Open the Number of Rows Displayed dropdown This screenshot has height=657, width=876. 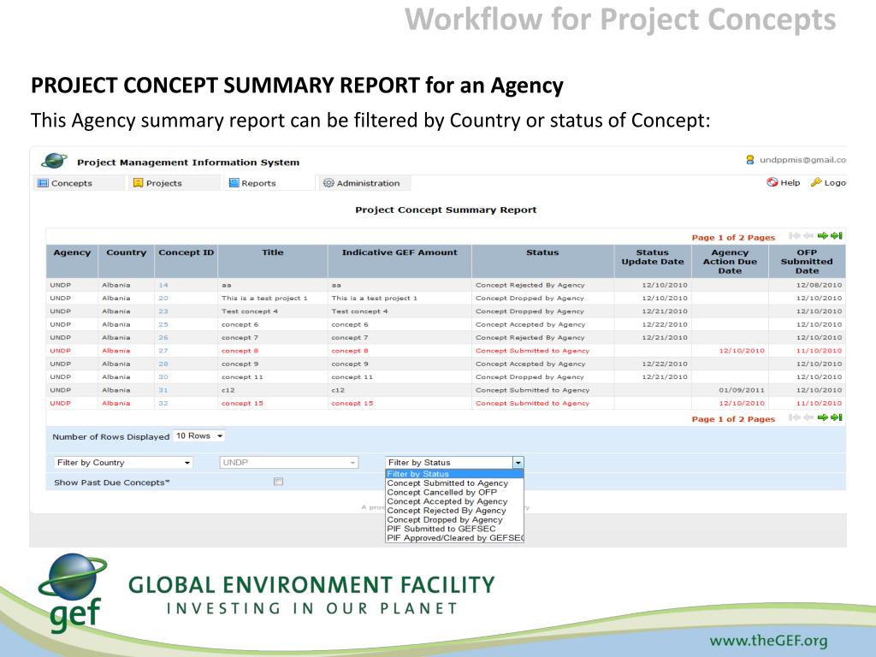pos(199,435)
